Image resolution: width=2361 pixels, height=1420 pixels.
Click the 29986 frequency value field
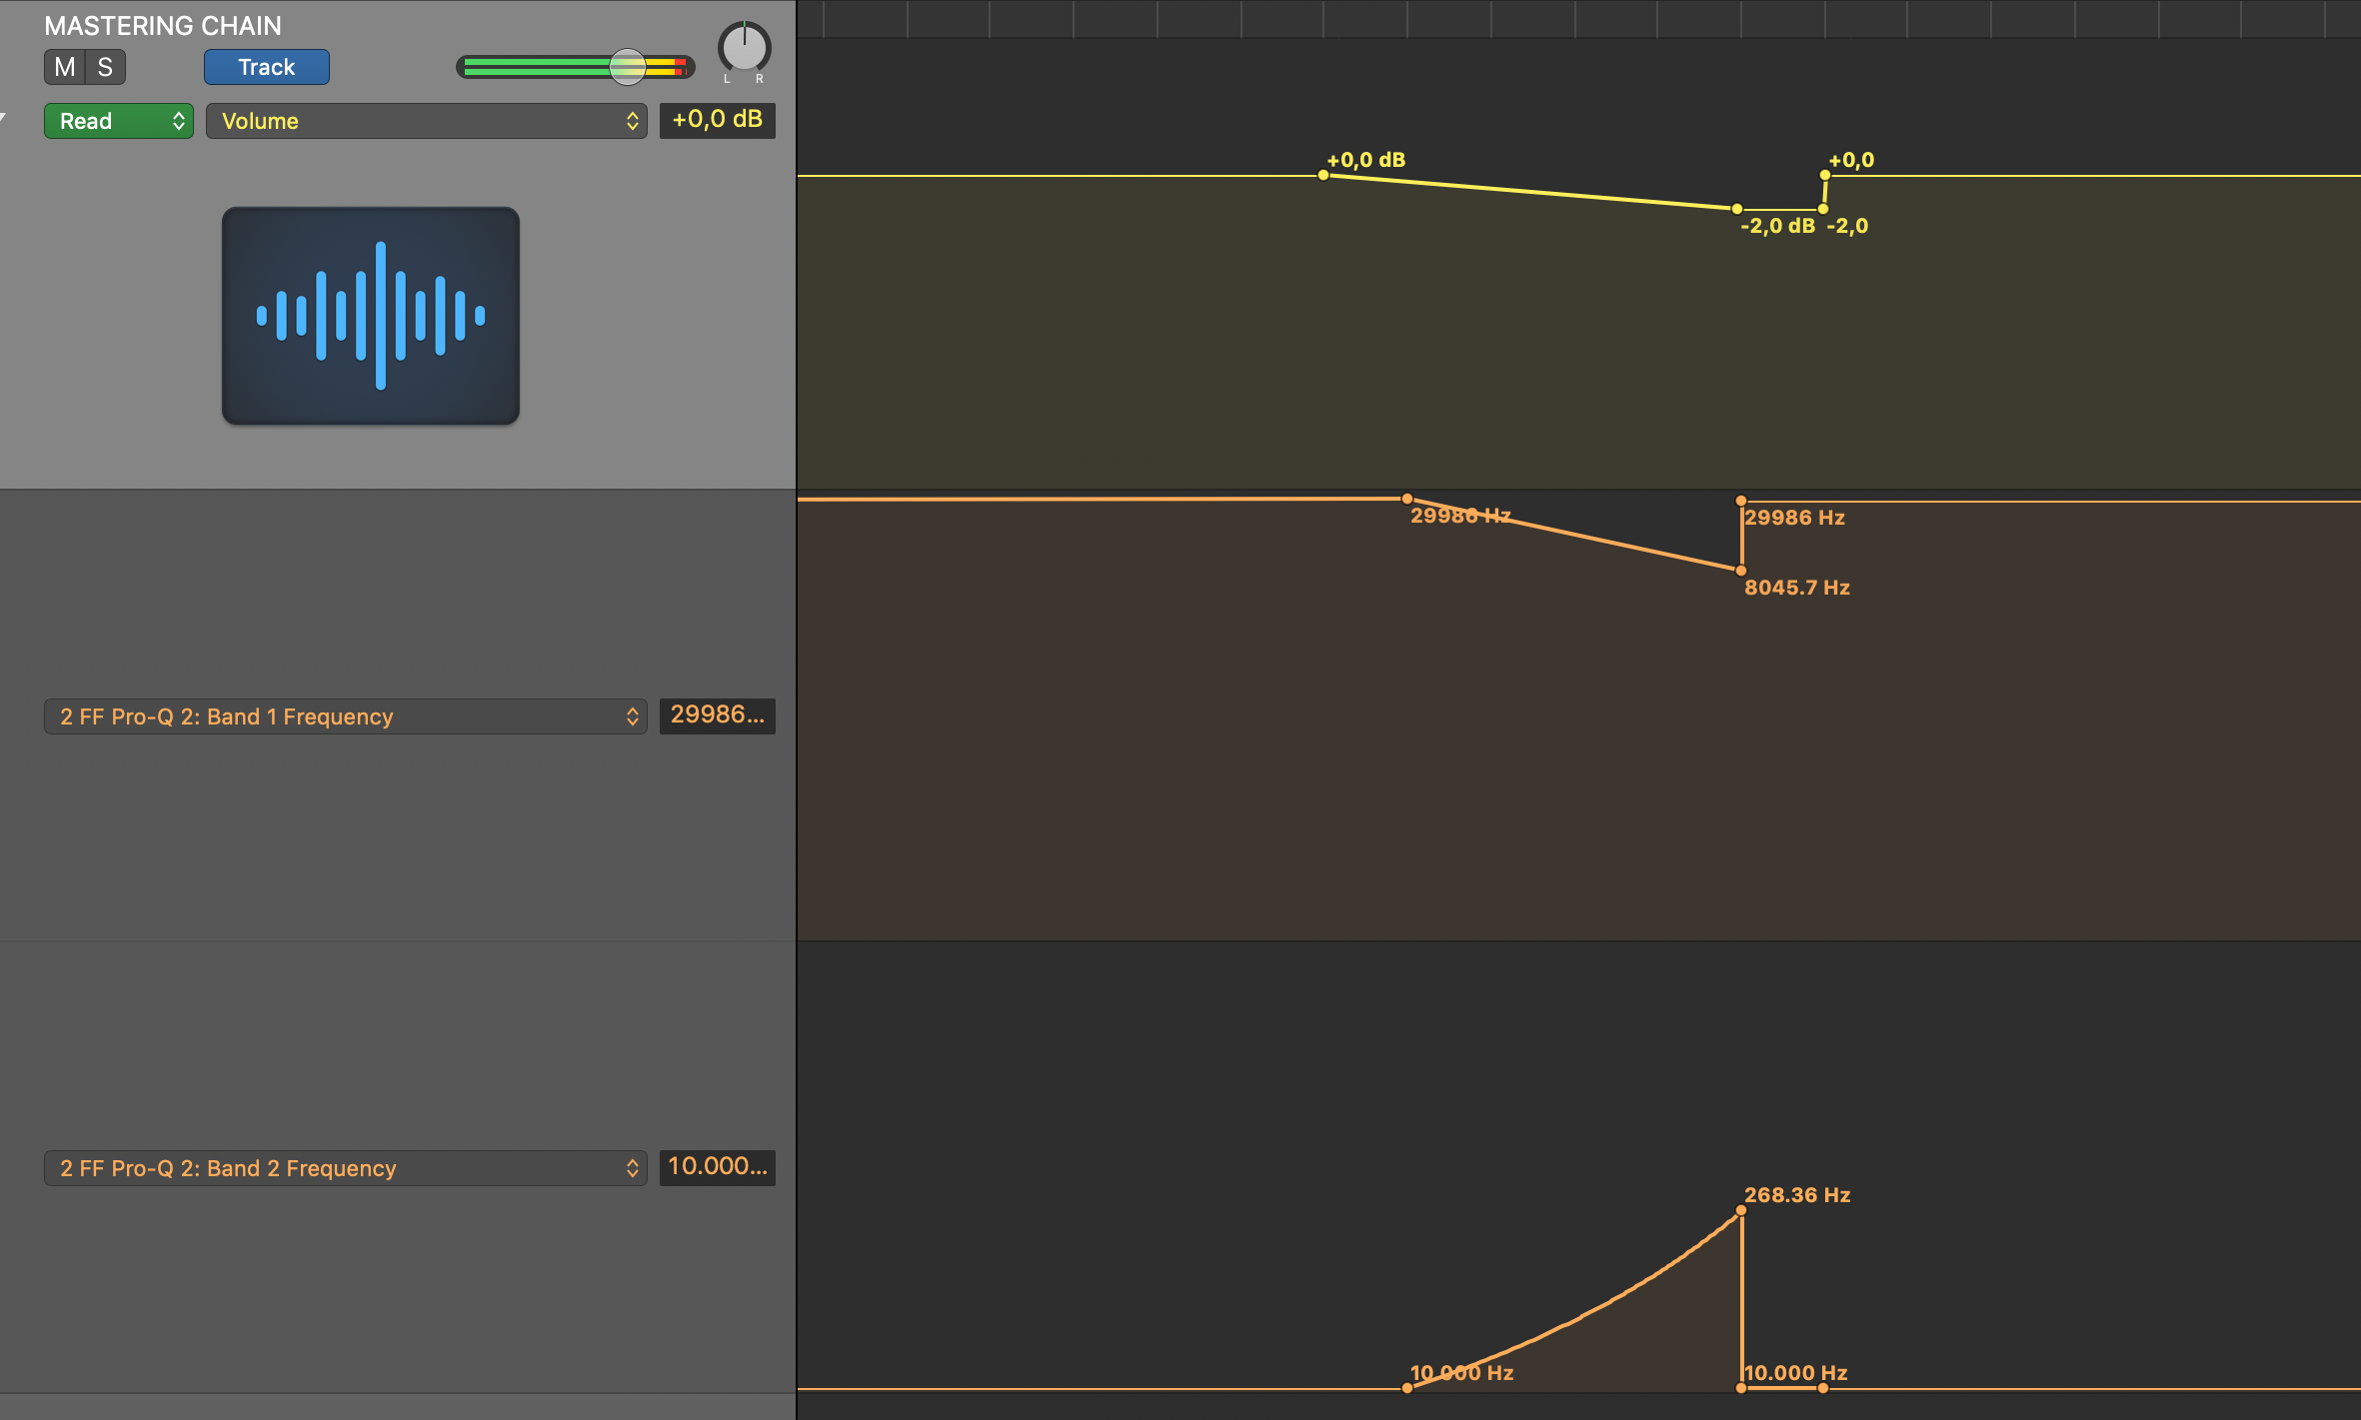click(717, 714)
